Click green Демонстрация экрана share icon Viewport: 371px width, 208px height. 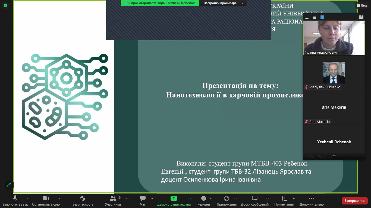pyautogui.click(x=174, y=198)
